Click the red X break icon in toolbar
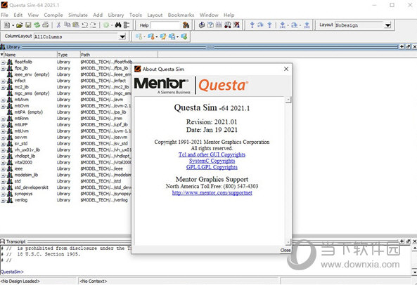This screenshot has width=417, height=285. click(x=236, y=25)
